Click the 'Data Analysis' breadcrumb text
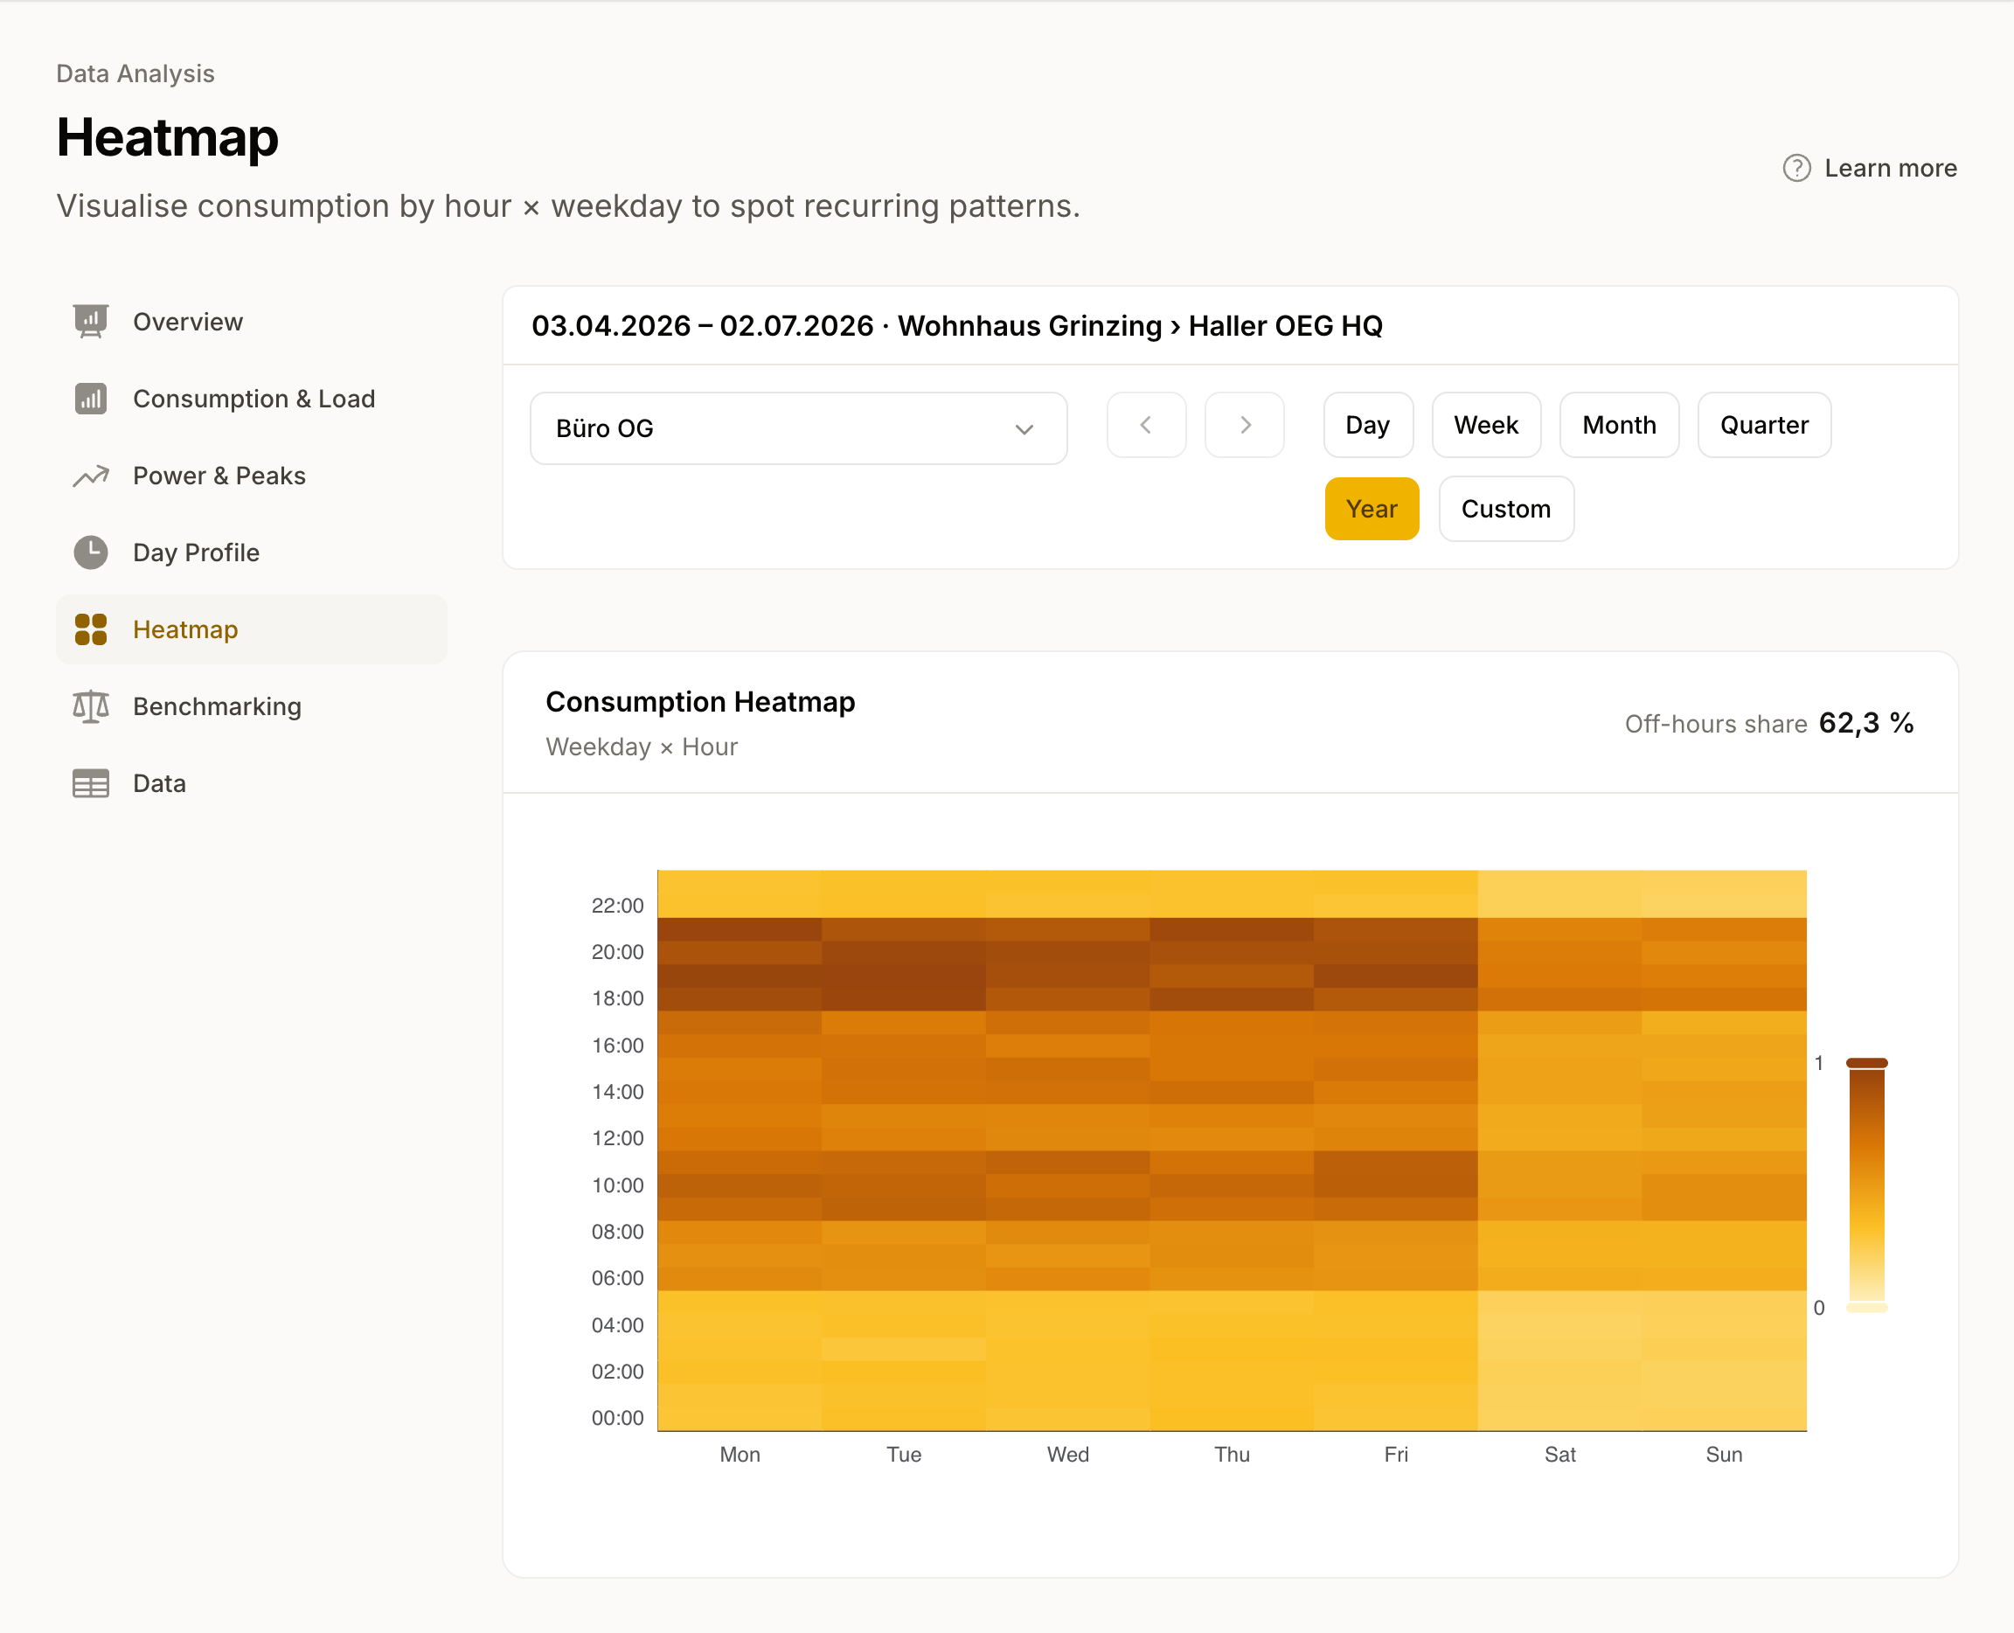Viewport: 2014px width, 1633px height. [x=135, y=73]
